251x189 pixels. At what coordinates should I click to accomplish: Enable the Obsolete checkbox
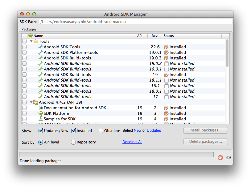tap(101, 131)
